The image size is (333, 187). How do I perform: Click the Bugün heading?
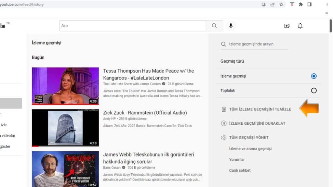[38, 57]
